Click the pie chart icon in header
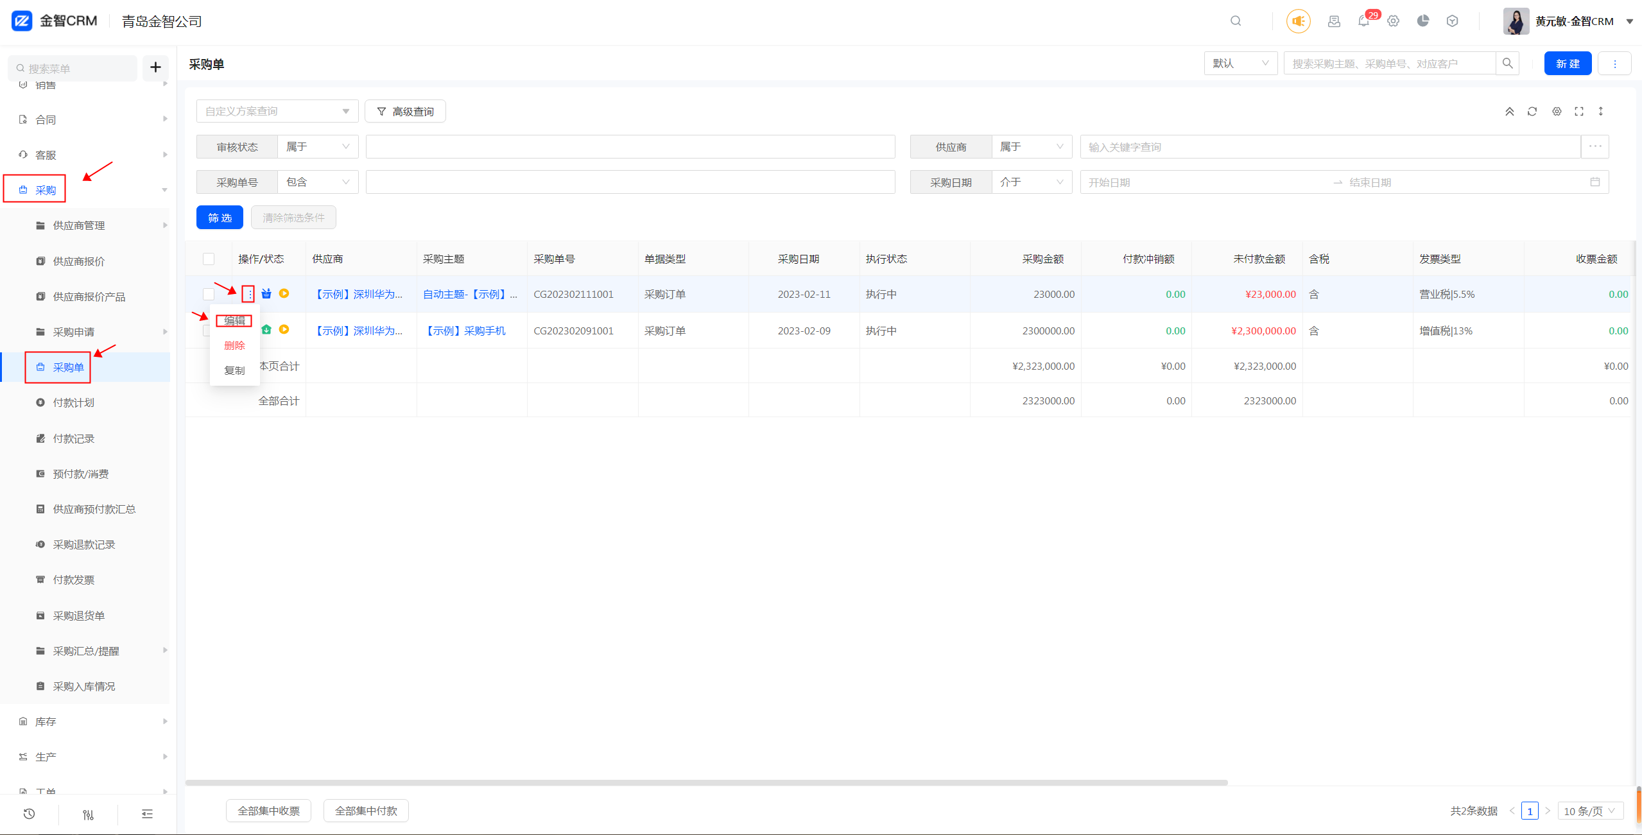The image size is (1642, 835). click(1423, 21)
